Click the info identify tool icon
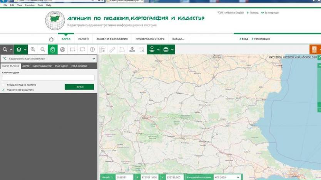This screenshot has width=321, height=180. (x=92, y=50)
